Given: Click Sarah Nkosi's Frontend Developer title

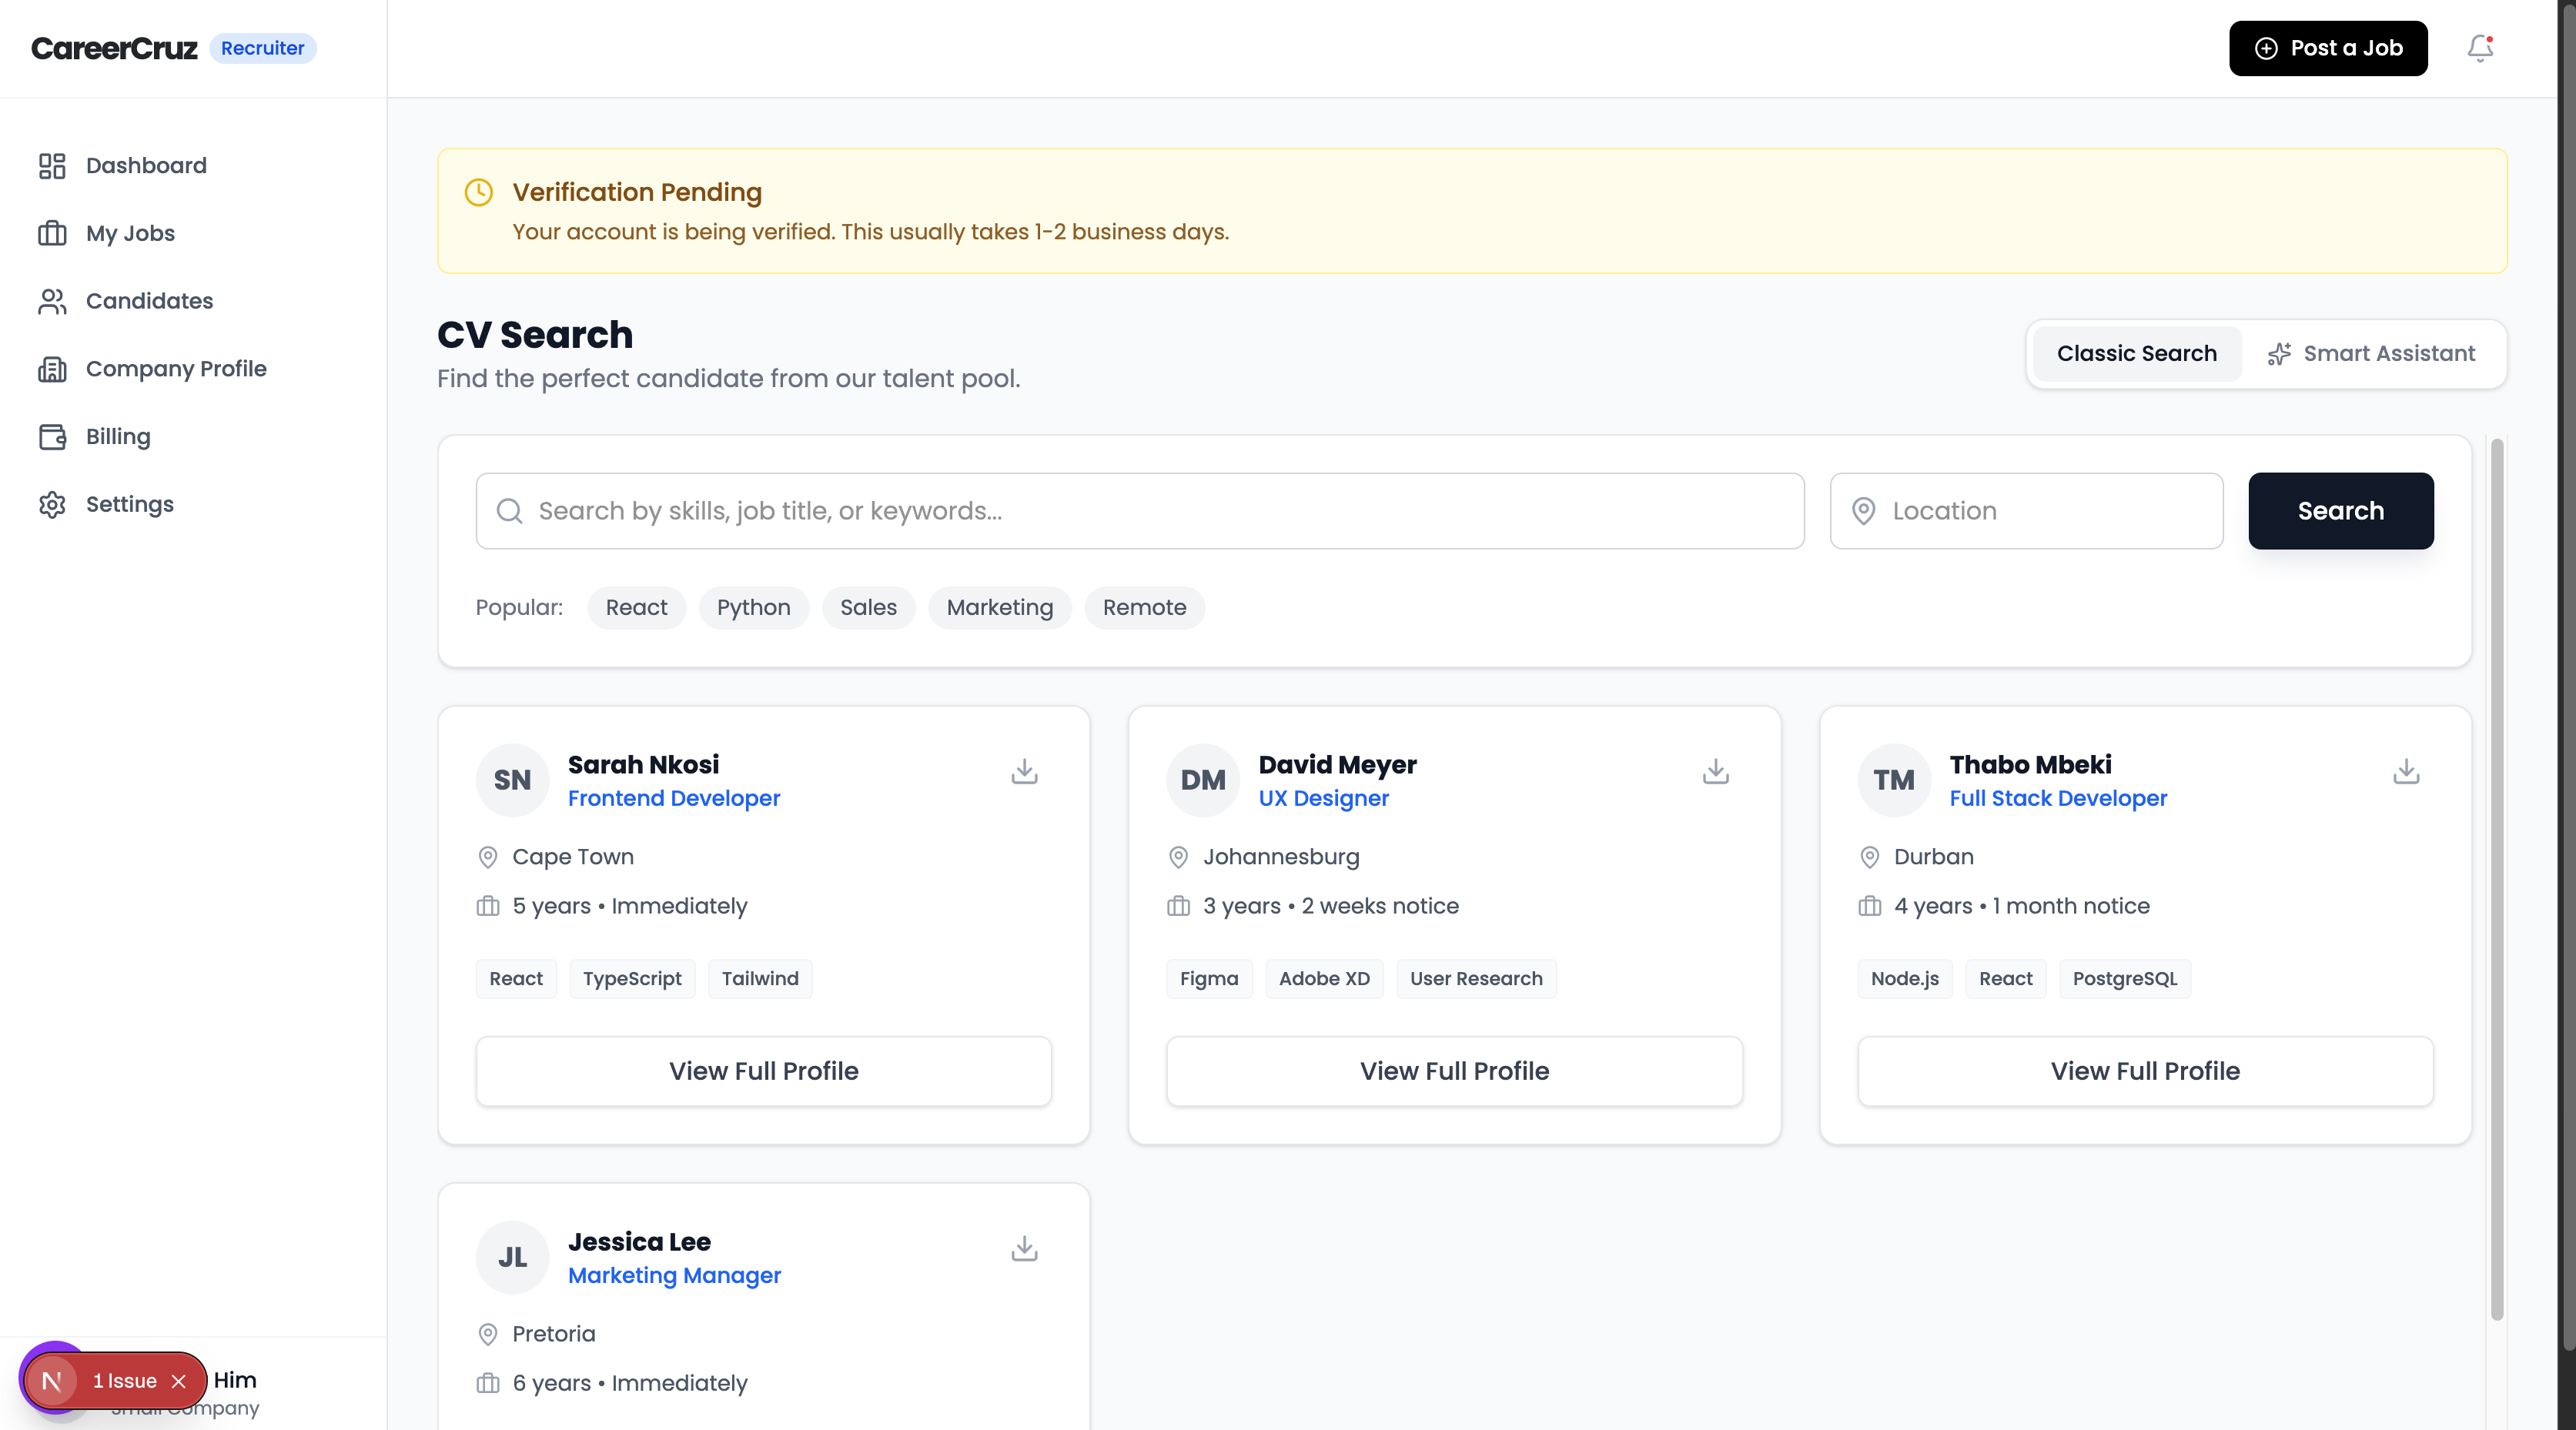Looking at the screenshot, I should coord(674,799).
